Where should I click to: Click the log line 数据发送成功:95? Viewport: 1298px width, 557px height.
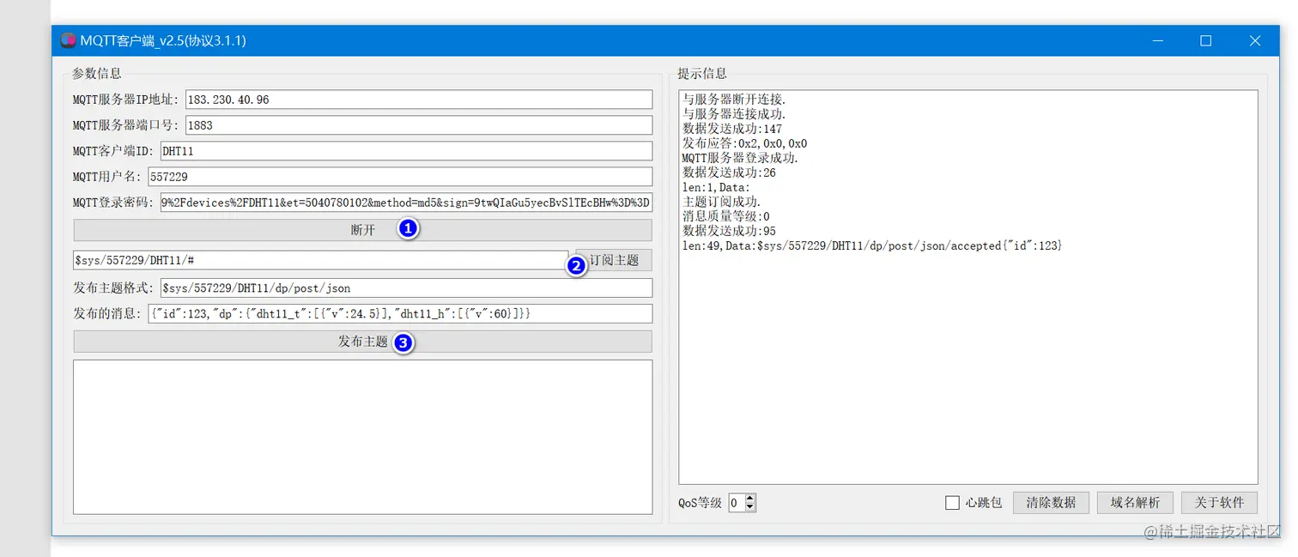tap(729, 231)
